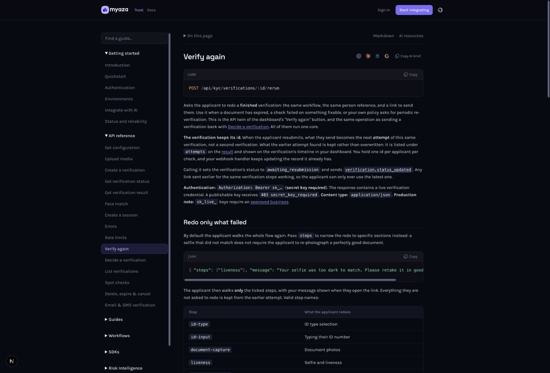Screen dimensions: 550x373
Task: Expand the On this page section
Action: click(x=198, y=36)
